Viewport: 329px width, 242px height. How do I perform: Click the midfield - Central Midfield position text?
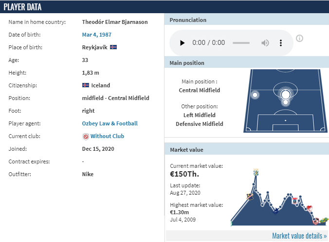(x=116, y=98)
